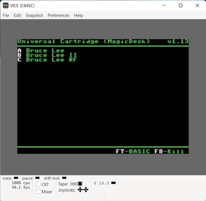Select menu entry C Bruce Lee RF
The image size is (206, 201).
pos(47,60)
